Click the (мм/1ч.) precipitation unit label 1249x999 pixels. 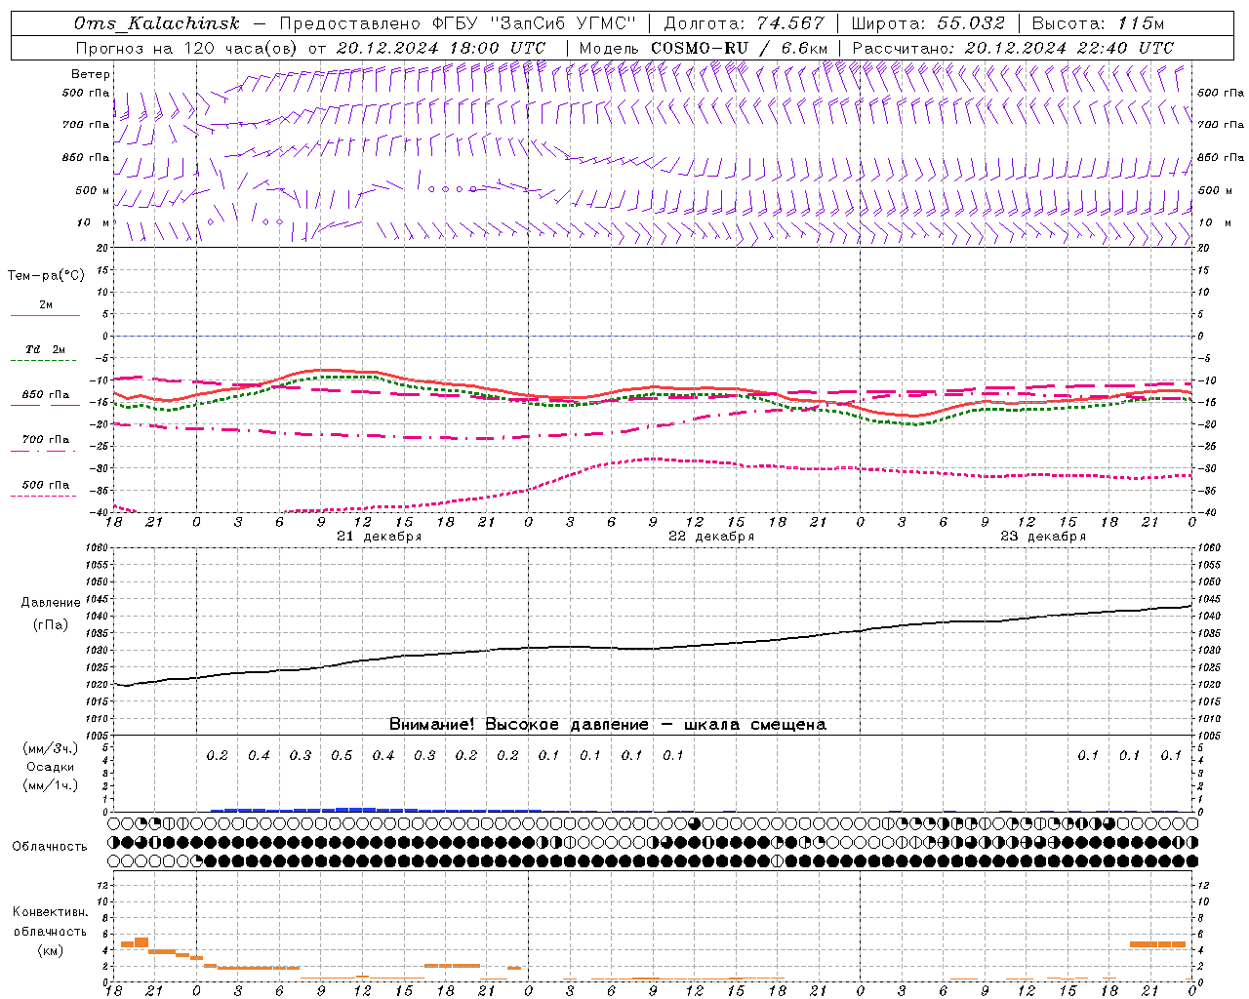pyautogui.click(x=51, y=785)
